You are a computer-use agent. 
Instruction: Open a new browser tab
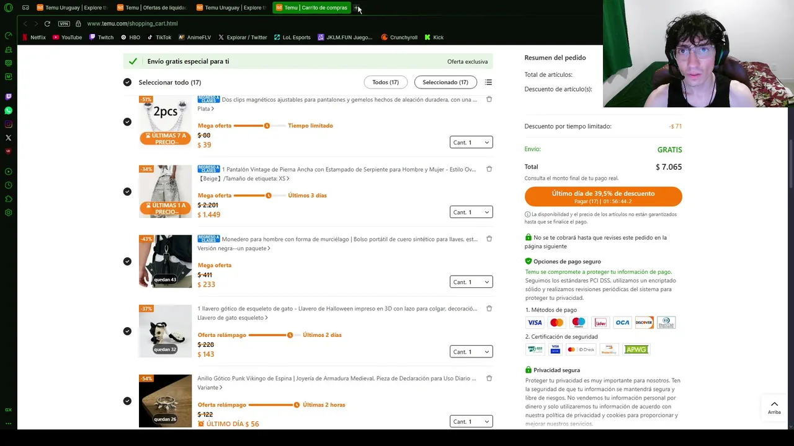coord(357,7)
